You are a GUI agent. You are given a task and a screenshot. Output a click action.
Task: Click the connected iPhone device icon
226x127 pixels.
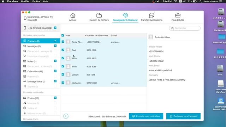[25, 18]
